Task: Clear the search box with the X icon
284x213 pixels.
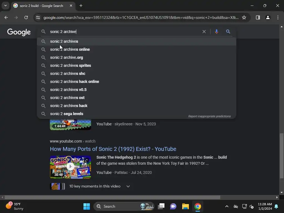Action: click(x=204, y=32)
